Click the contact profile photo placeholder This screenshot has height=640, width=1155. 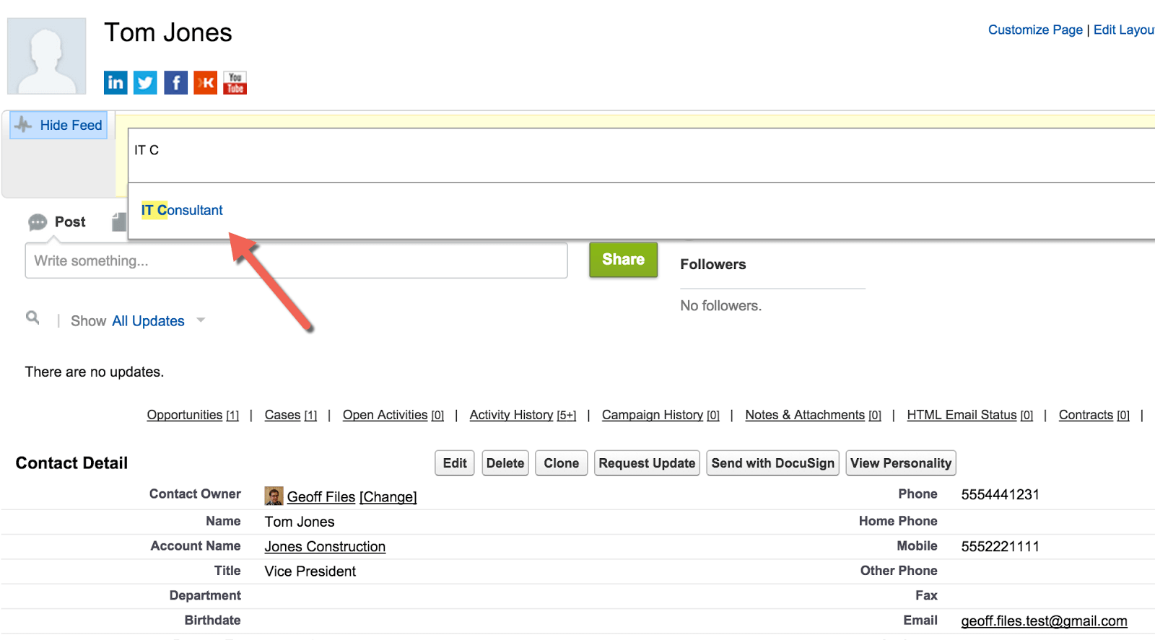pyautogui.click(x=47, y=56)
